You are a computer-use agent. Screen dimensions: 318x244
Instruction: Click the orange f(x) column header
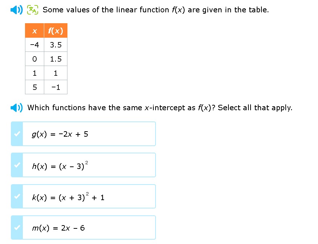(x=55, y=30)
